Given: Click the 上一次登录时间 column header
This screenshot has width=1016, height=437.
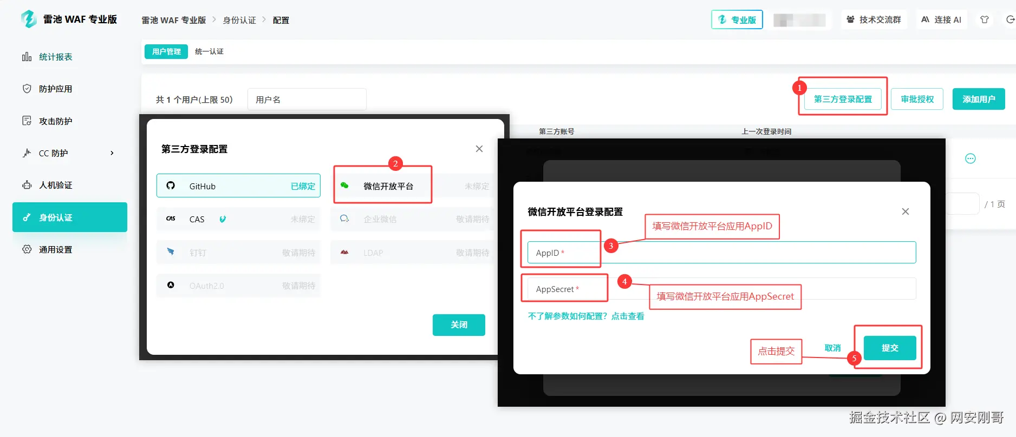Looking at the screenshot, I should point(766,131).
